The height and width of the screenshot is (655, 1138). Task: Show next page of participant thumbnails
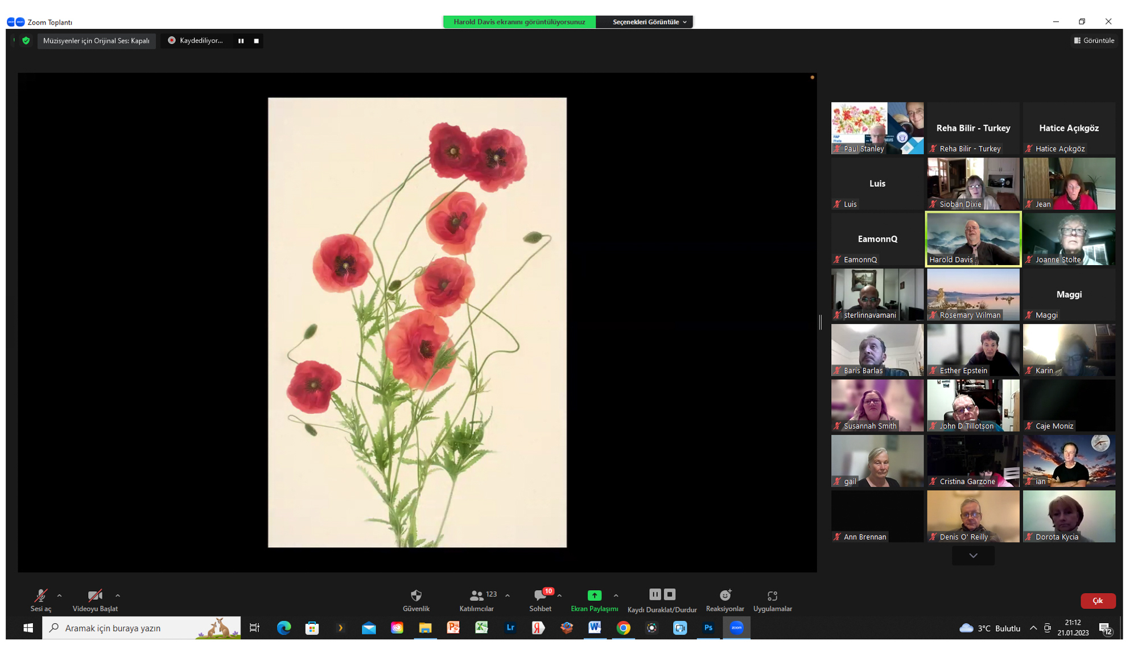(x=973, y=555)
